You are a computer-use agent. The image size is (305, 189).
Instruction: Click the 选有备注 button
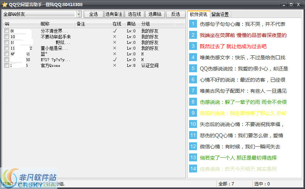(x=114, y=14)
